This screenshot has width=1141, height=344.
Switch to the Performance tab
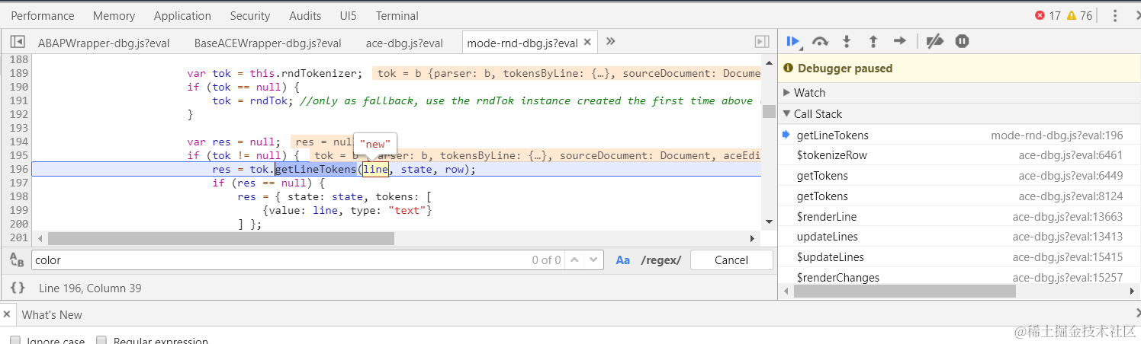pos(43,15)
